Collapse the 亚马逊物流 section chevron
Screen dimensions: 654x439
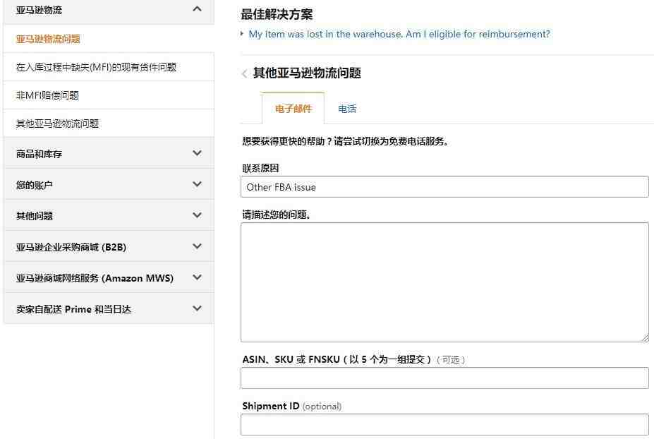198,8
